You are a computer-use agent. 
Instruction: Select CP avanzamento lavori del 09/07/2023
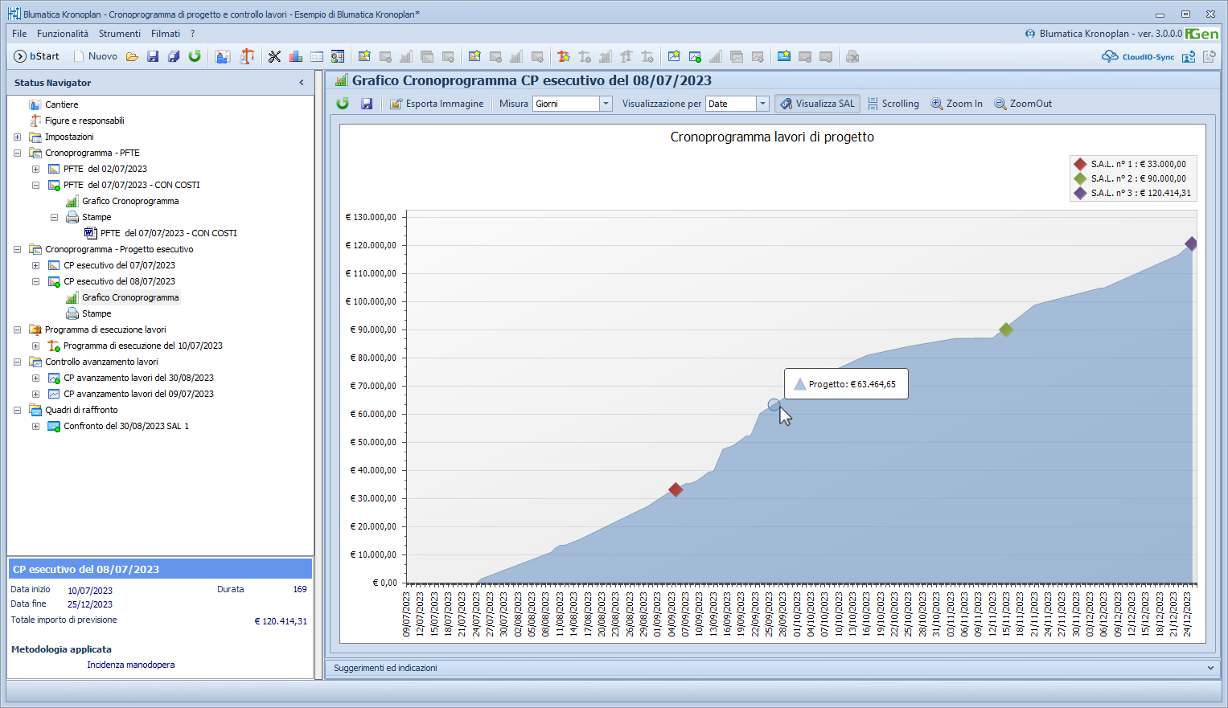pos(138,394)
